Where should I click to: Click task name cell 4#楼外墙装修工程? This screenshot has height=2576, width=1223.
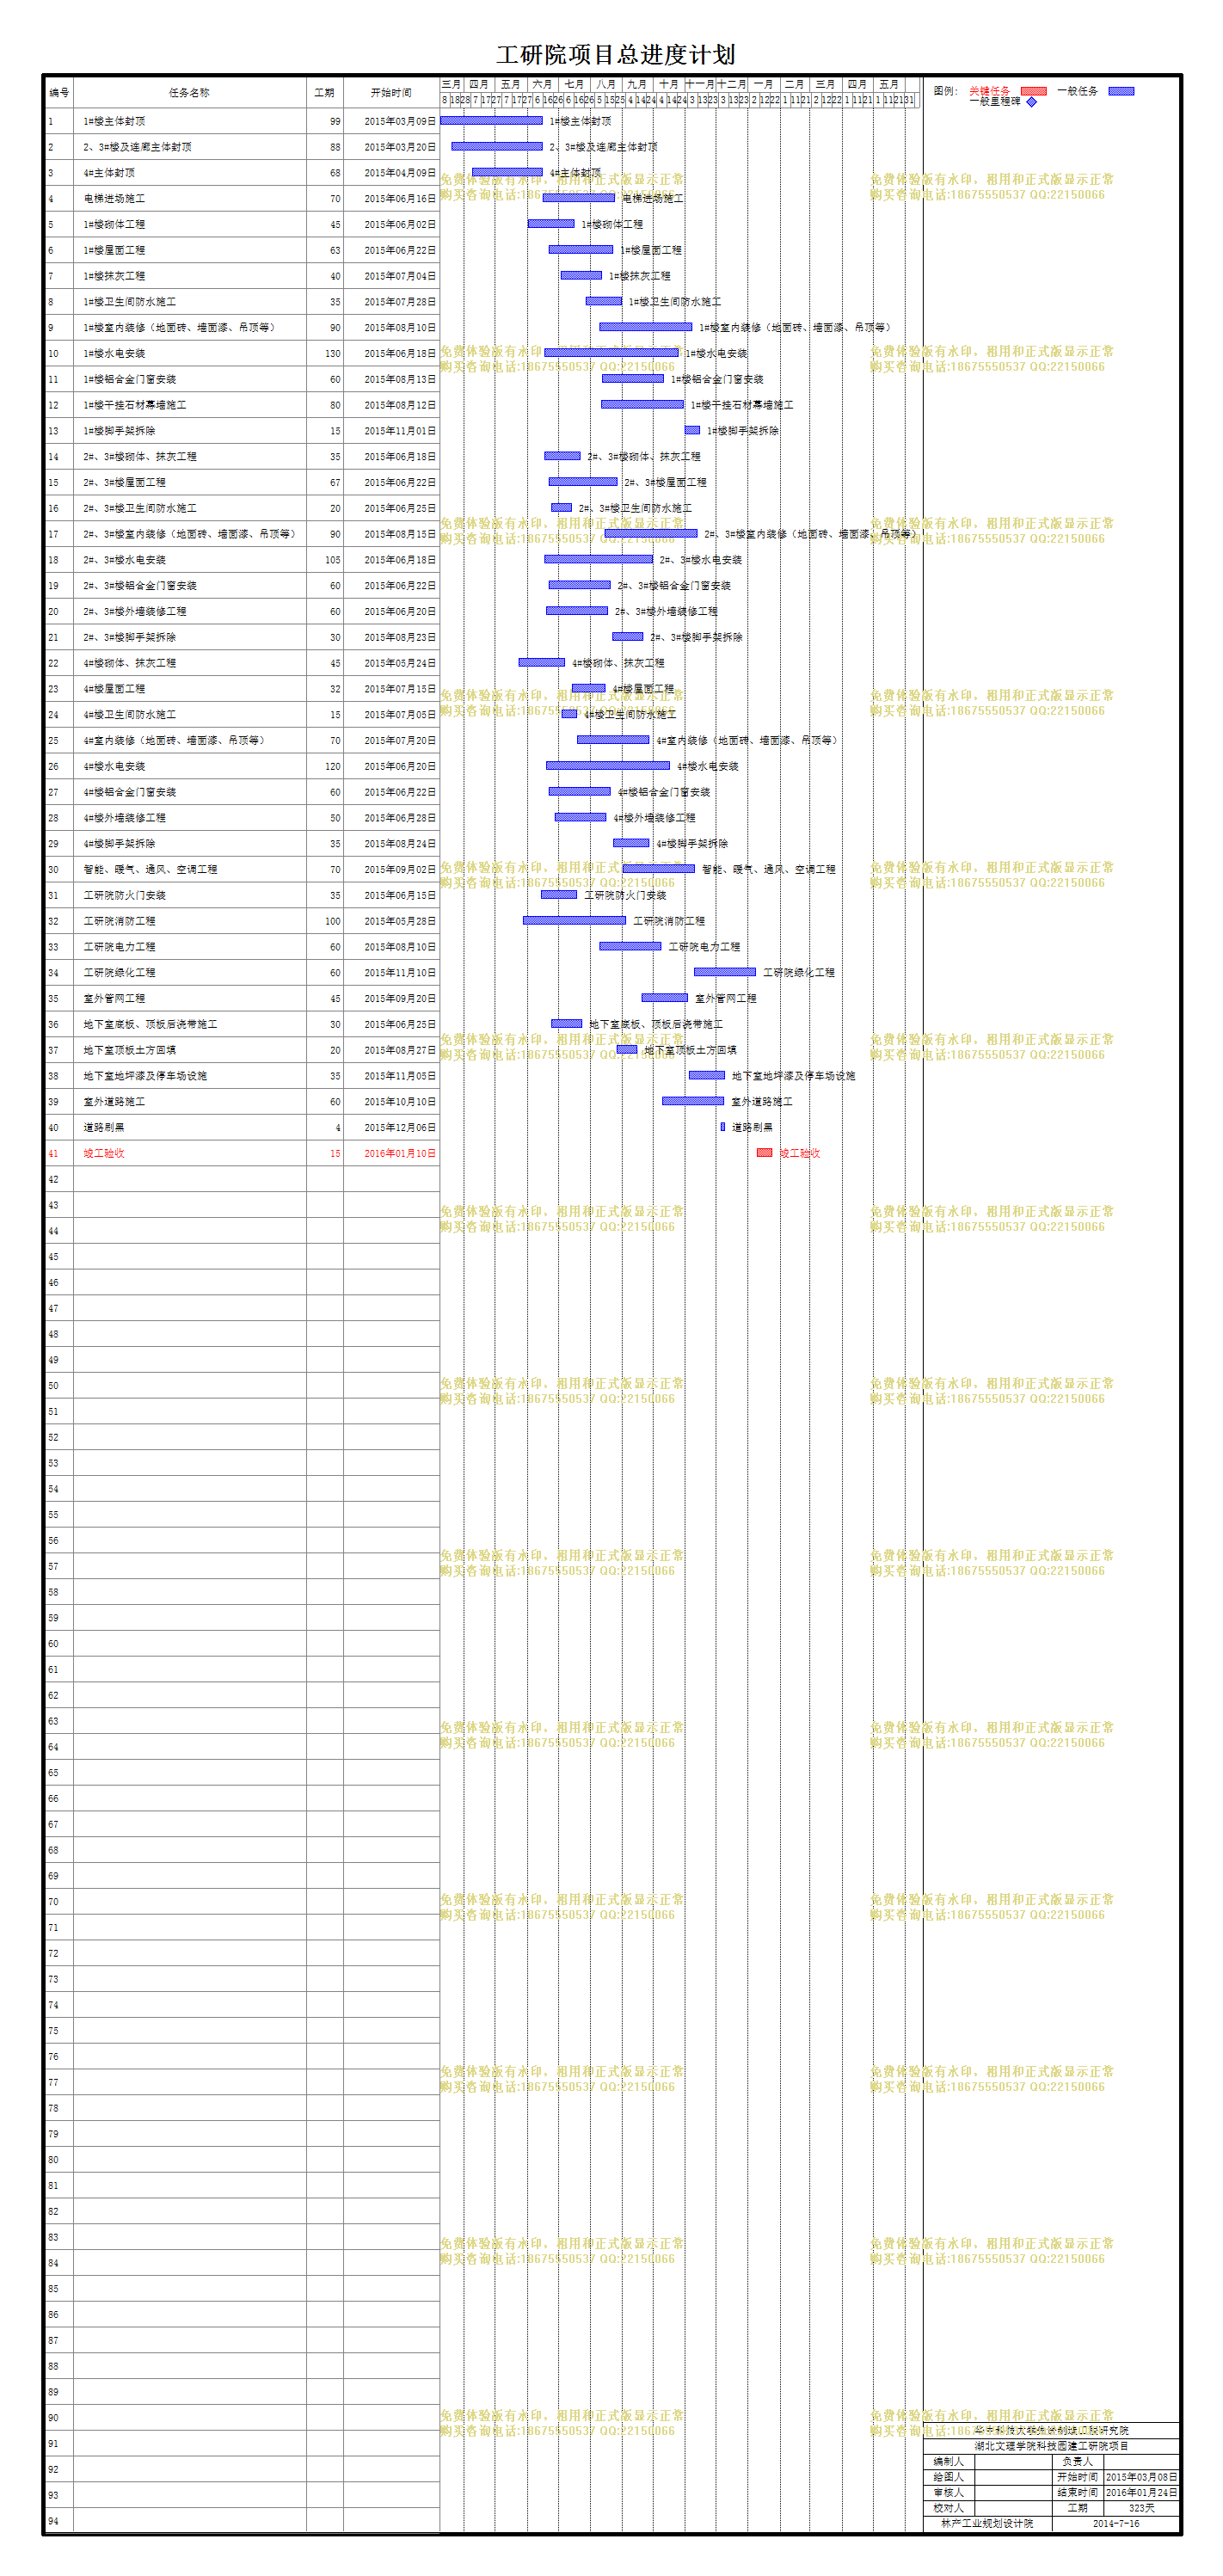189,818
